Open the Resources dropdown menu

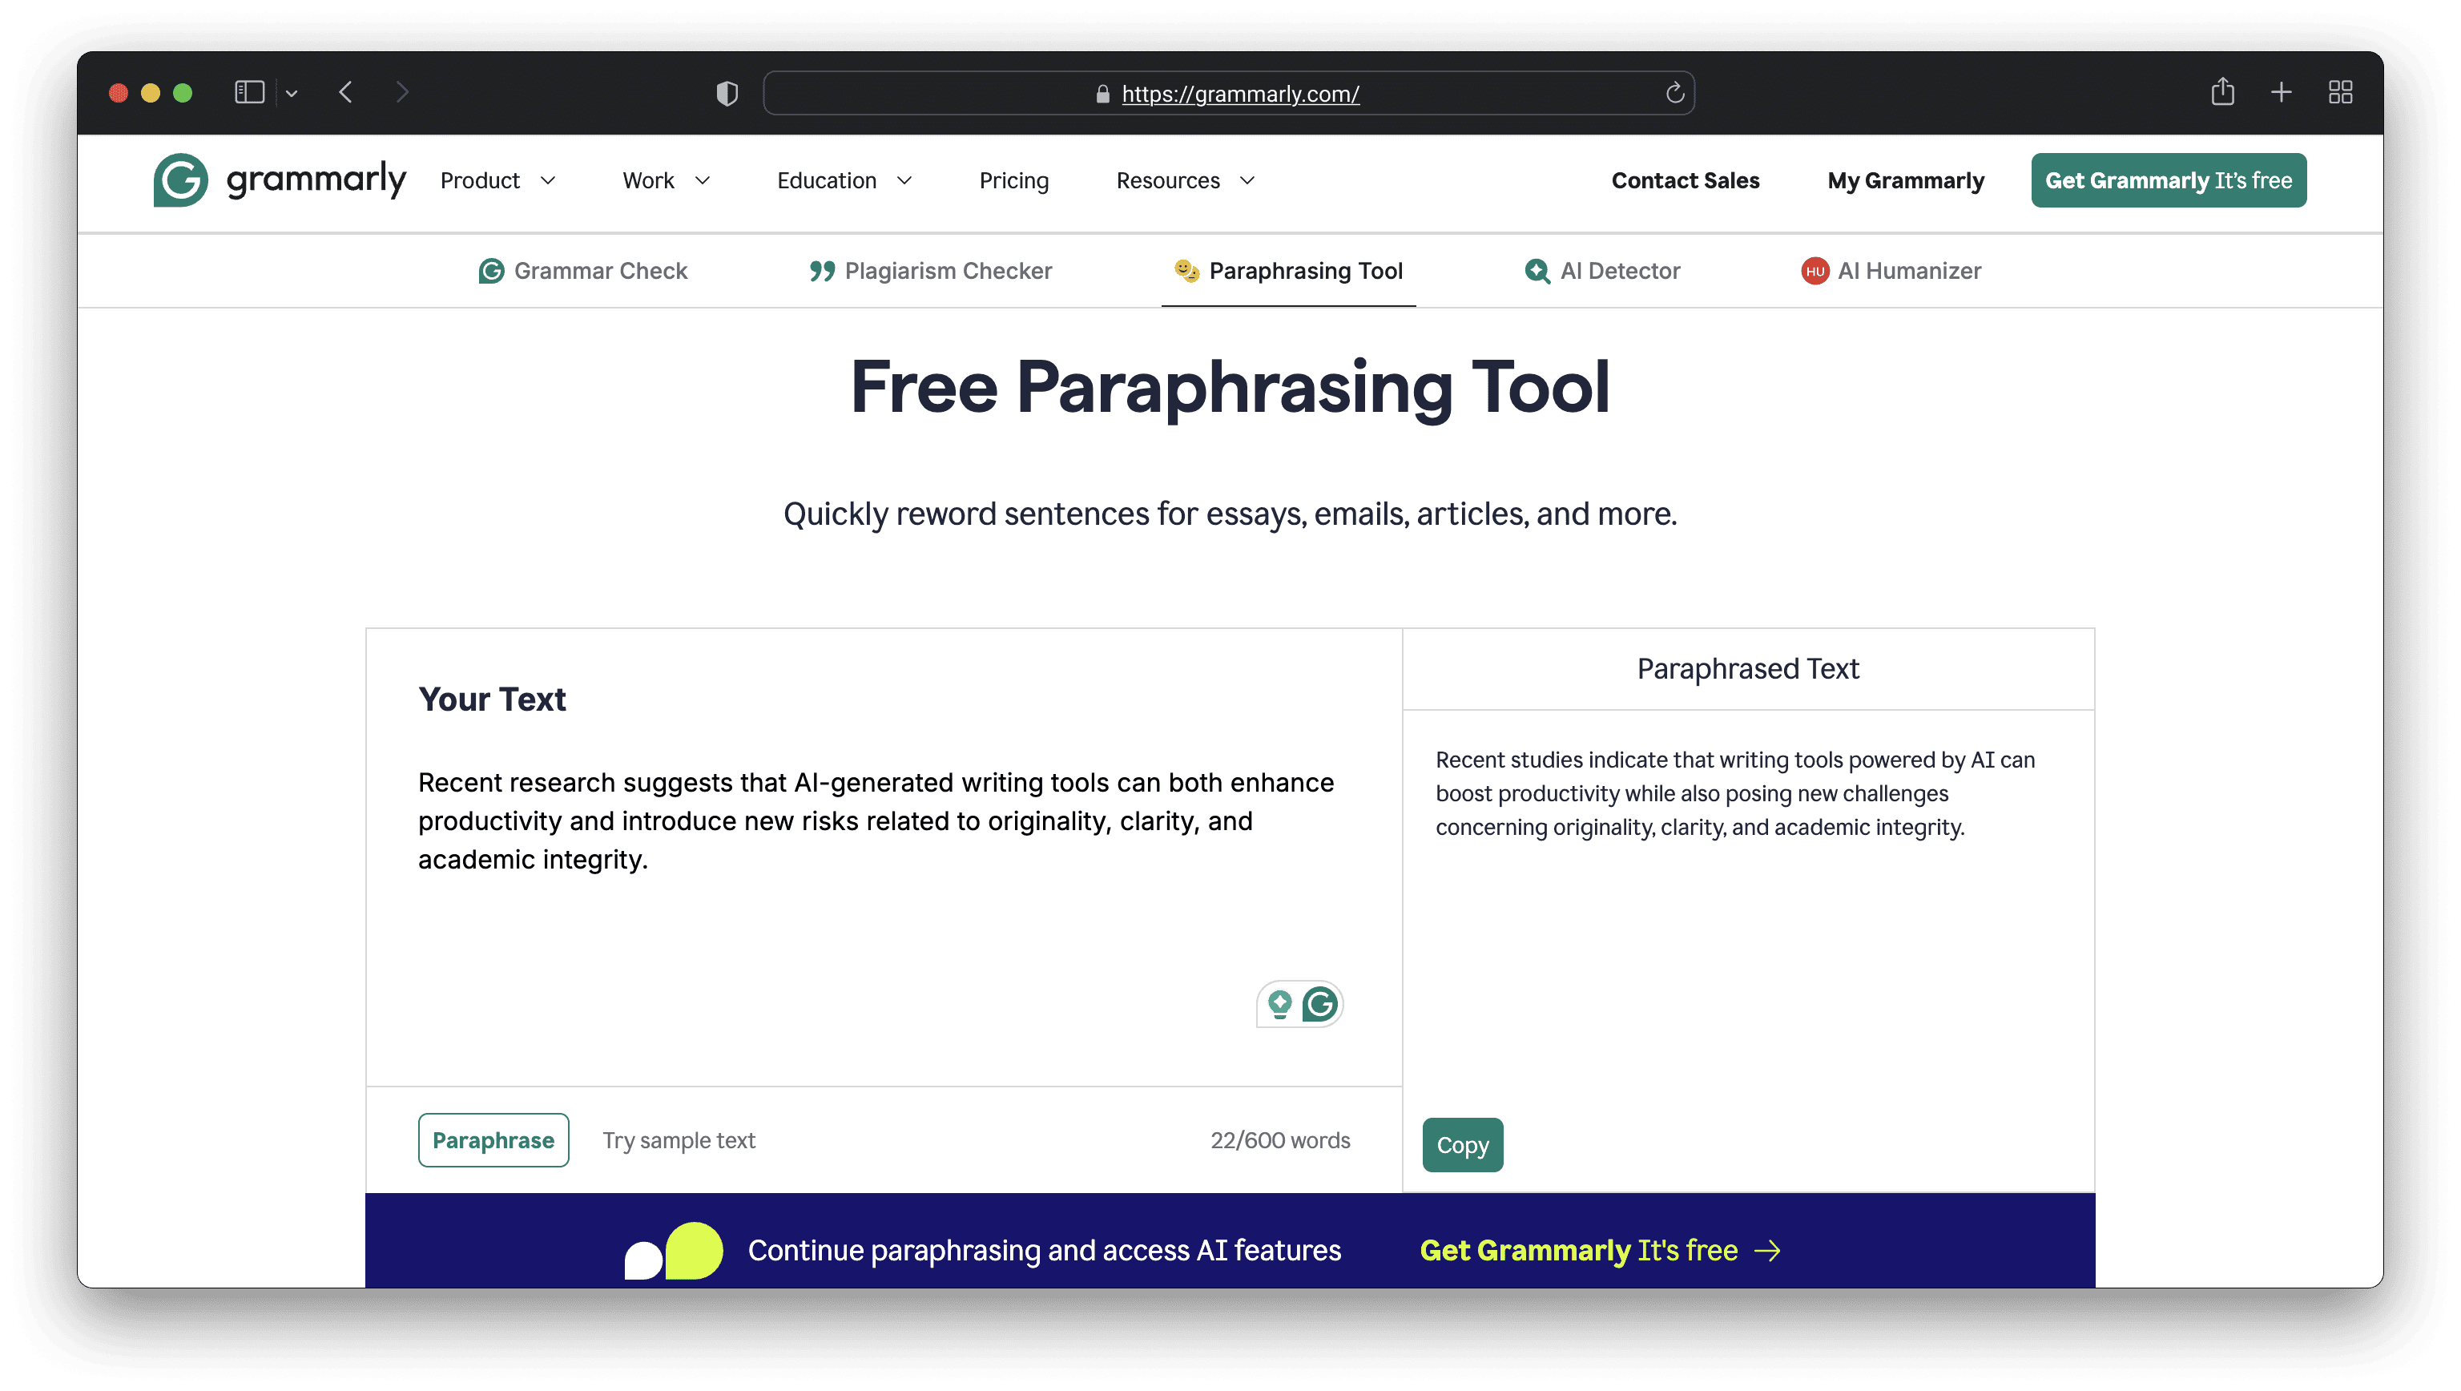[x=1185, y=180]
